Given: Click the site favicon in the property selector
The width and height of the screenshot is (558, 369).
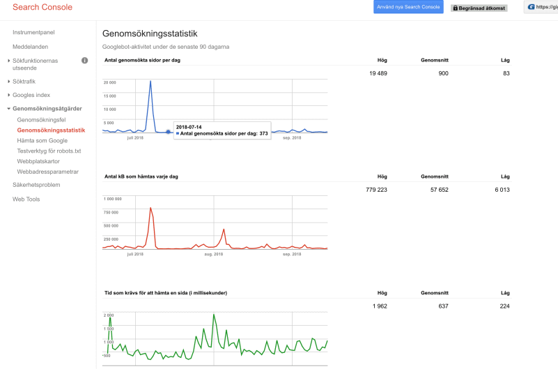Looking at the screenshot, I should point(532,8).
